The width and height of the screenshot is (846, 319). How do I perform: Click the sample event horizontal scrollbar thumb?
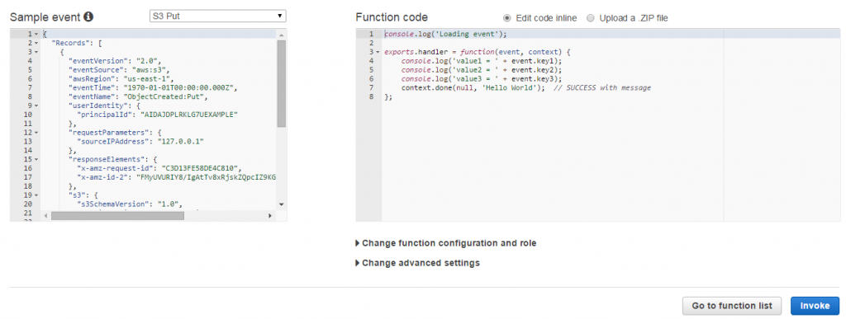click(x=117, y=216)
